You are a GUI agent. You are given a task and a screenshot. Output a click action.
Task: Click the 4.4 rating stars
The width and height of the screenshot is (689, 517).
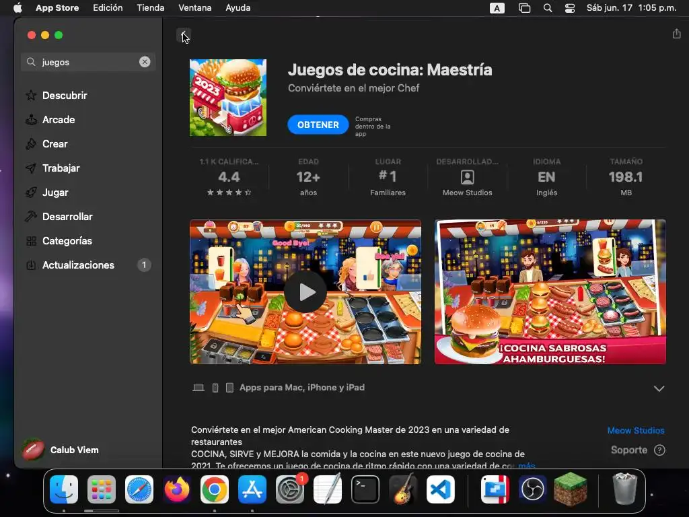(229, 192)
